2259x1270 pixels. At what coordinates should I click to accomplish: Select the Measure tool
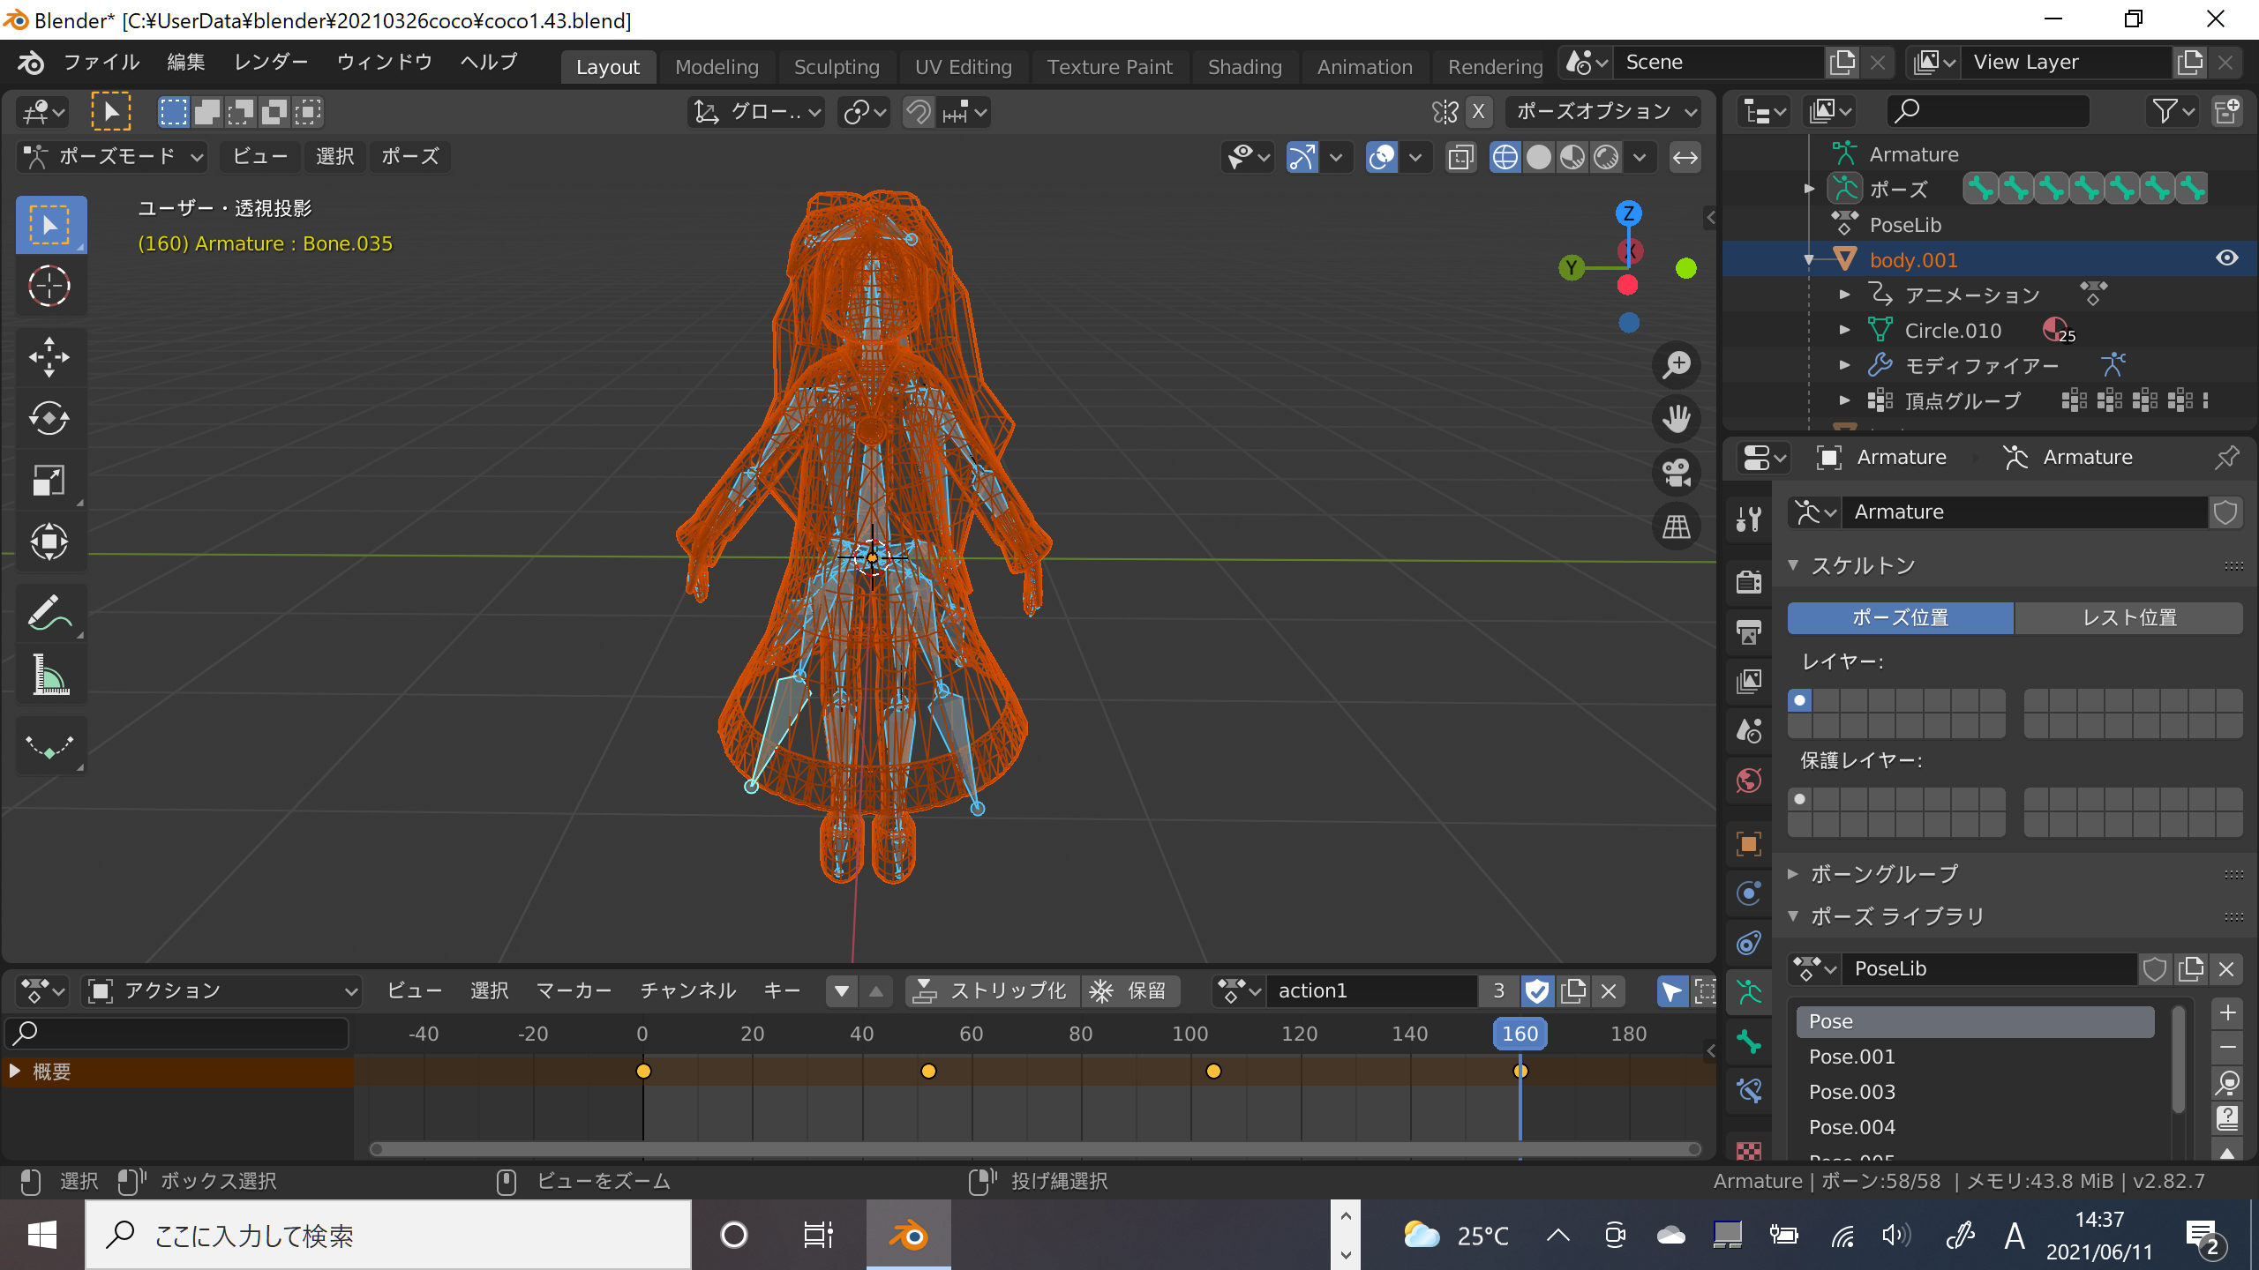49,676
